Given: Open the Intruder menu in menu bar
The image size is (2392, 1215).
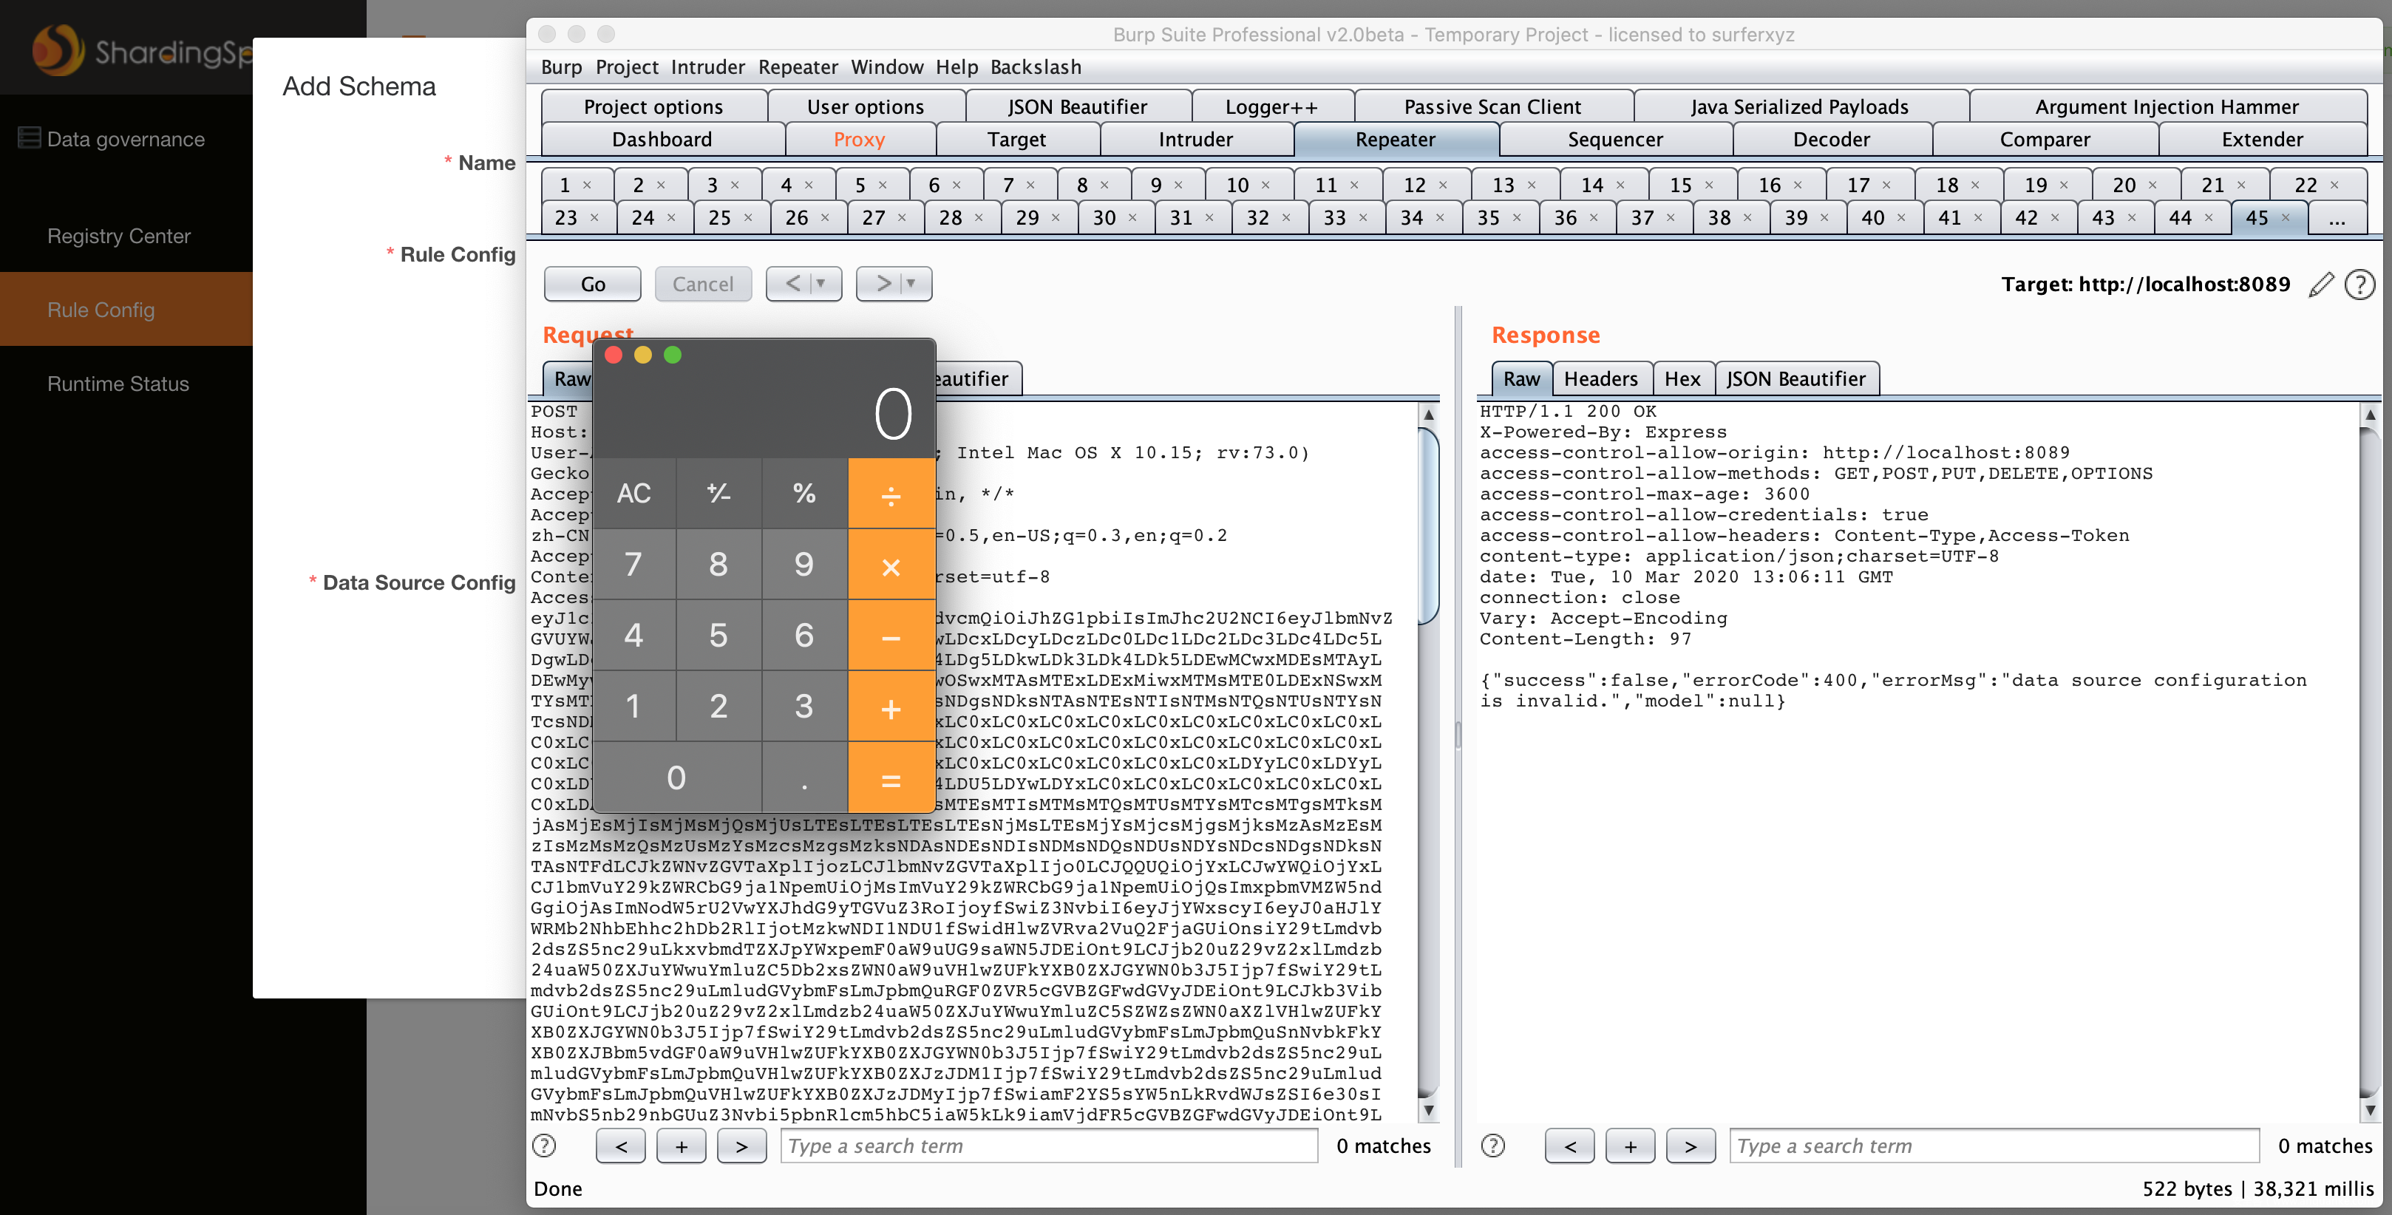Looking at the screenshot, I should (707, 67).
